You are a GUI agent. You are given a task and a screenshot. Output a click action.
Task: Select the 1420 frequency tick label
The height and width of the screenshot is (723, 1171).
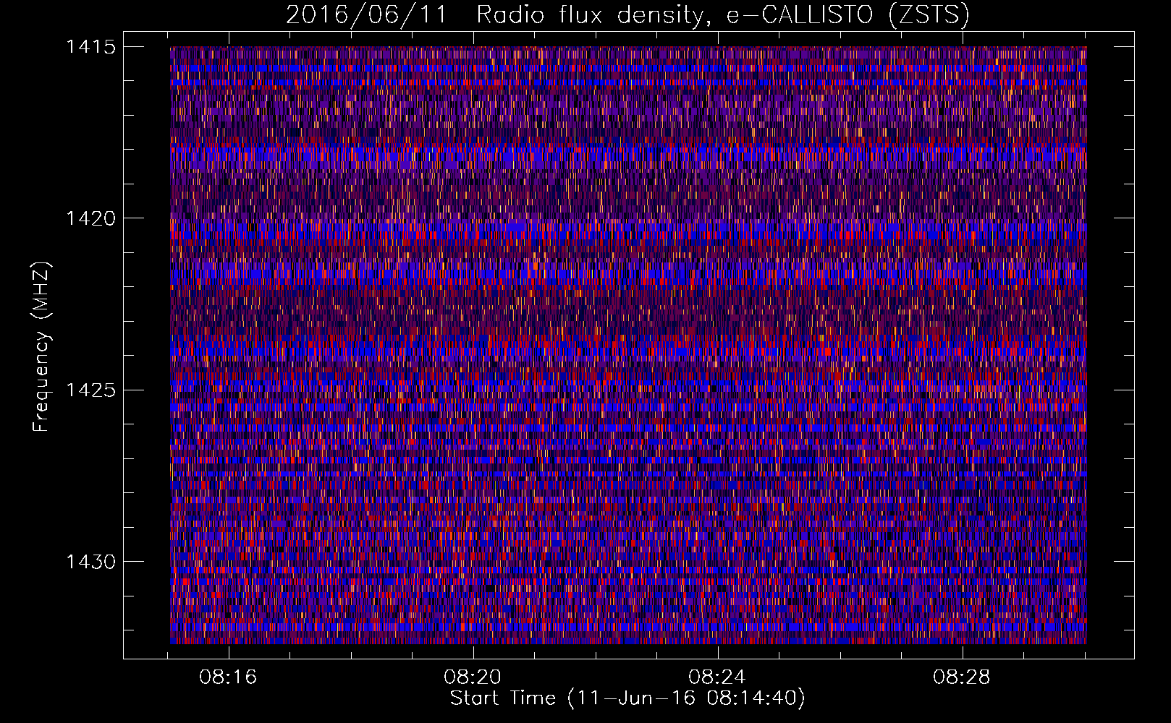tap(90, 218)
